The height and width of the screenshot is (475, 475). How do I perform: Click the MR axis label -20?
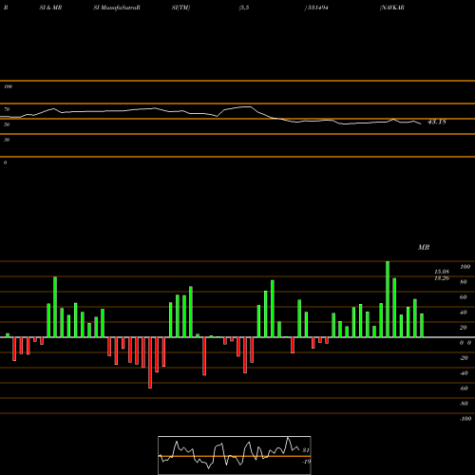(464, 358)
